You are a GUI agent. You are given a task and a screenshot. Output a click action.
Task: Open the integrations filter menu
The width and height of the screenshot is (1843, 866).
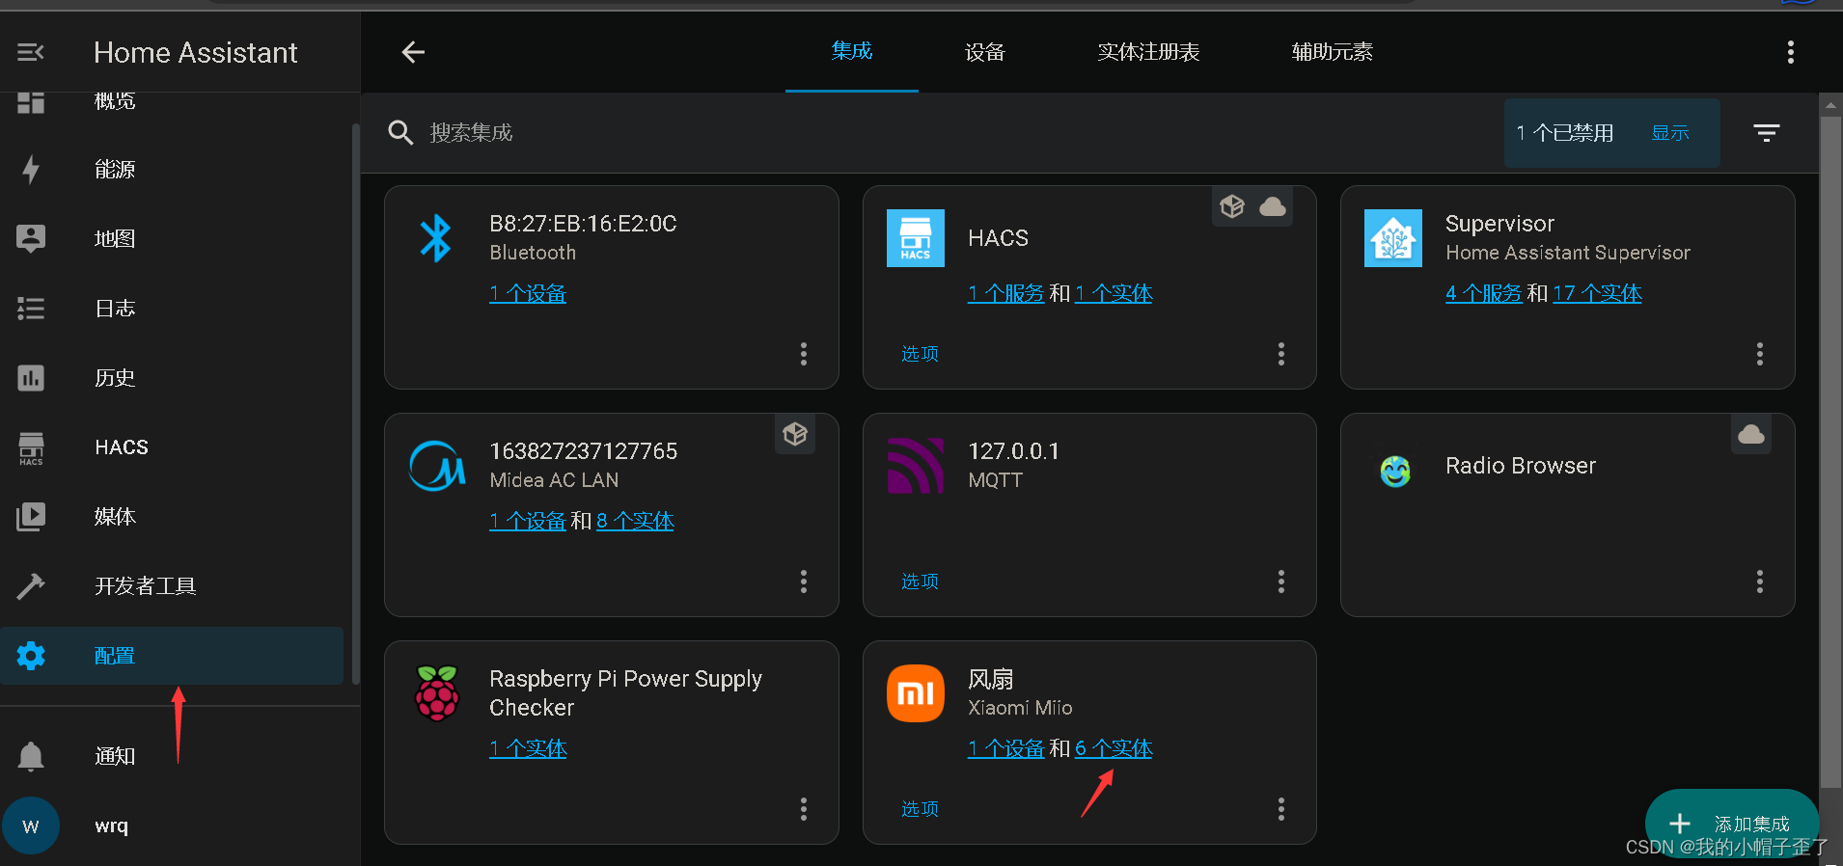[x=1767, y=133]
